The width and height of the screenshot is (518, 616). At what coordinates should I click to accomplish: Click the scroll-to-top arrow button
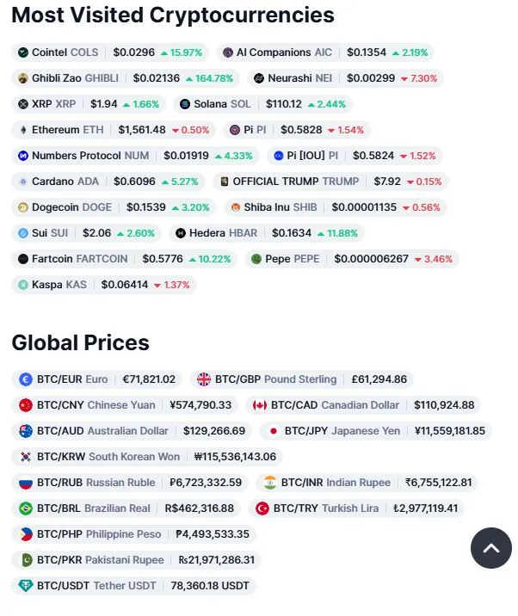490,548
